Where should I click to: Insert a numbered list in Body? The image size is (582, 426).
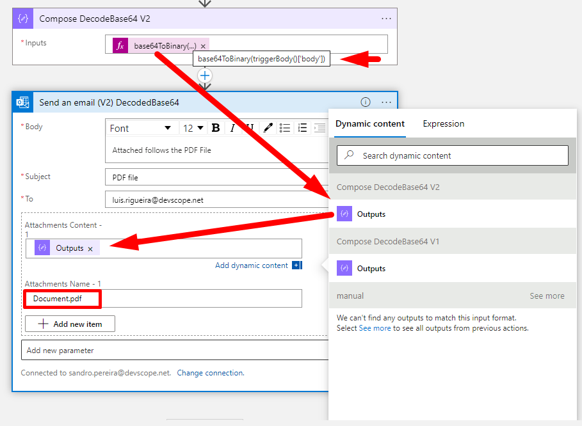click(x=302, y=128)
